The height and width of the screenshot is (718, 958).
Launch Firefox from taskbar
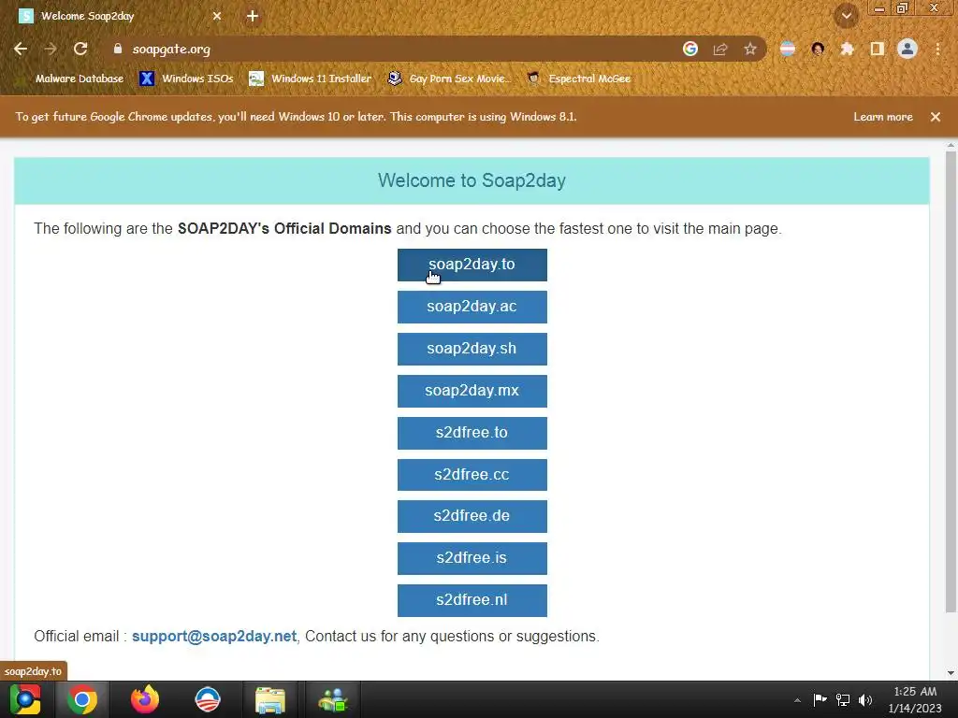145,699
